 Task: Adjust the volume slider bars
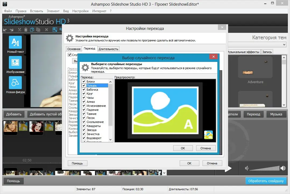(264, 168)
